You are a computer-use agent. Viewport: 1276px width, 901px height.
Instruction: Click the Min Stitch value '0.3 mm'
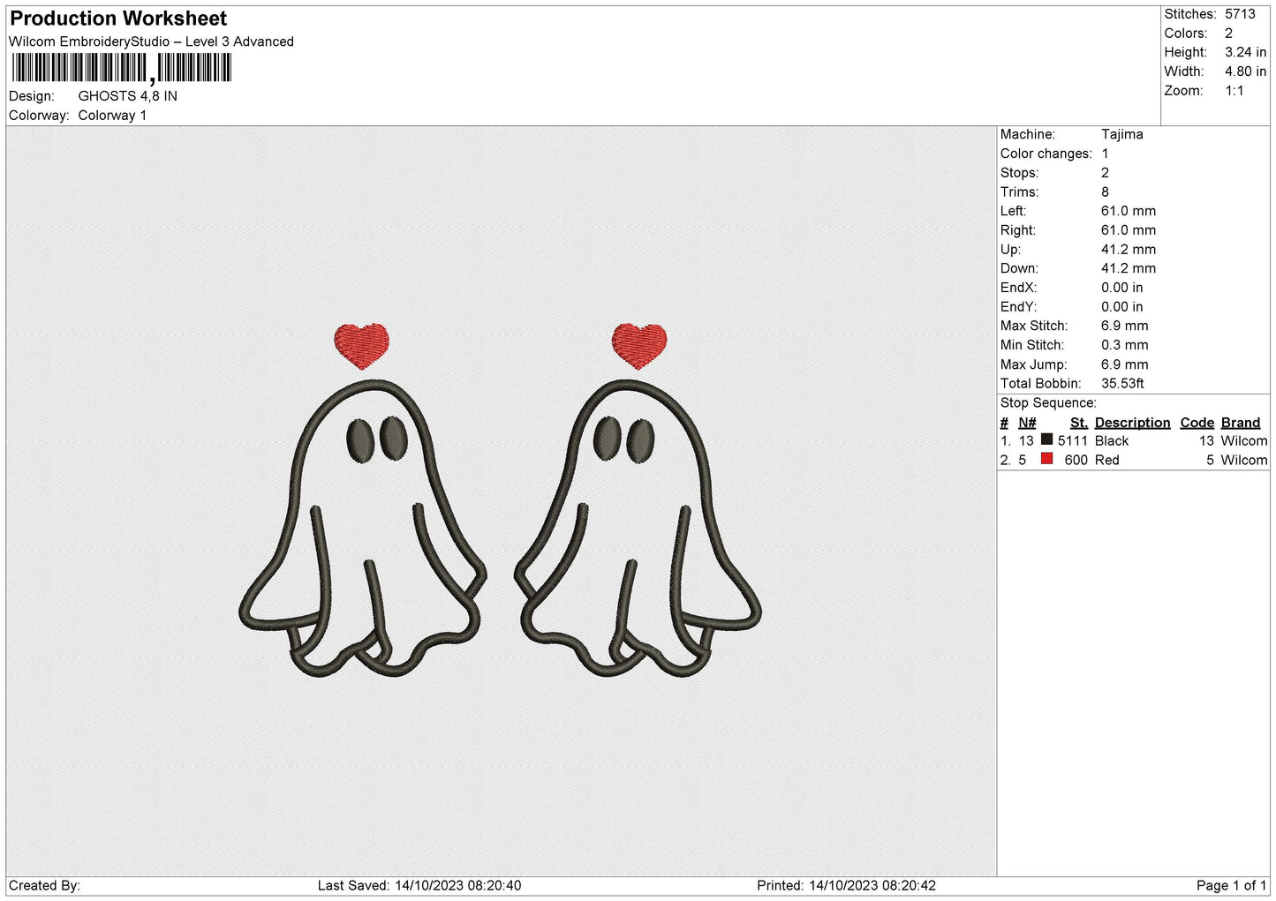[1124, 345]
